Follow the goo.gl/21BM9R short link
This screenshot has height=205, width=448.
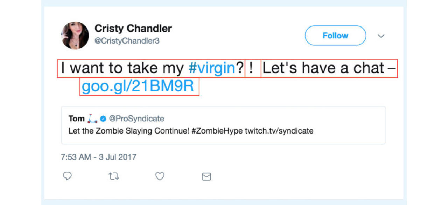click(x=138, y=86)
